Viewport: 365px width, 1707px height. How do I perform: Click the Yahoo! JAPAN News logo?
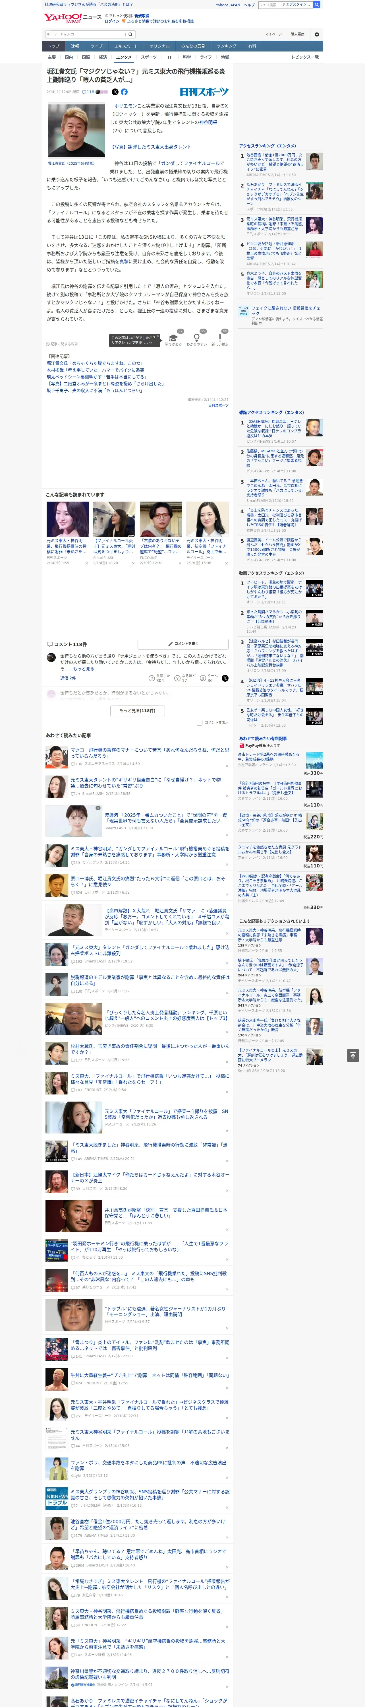72,18
